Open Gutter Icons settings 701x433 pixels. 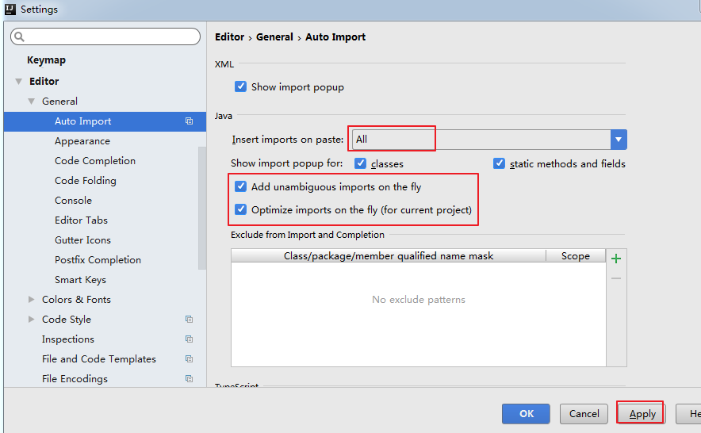[x=82, y=239]
